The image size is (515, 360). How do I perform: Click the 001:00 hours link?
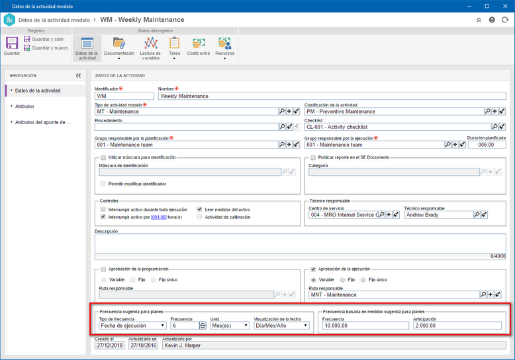159,217
